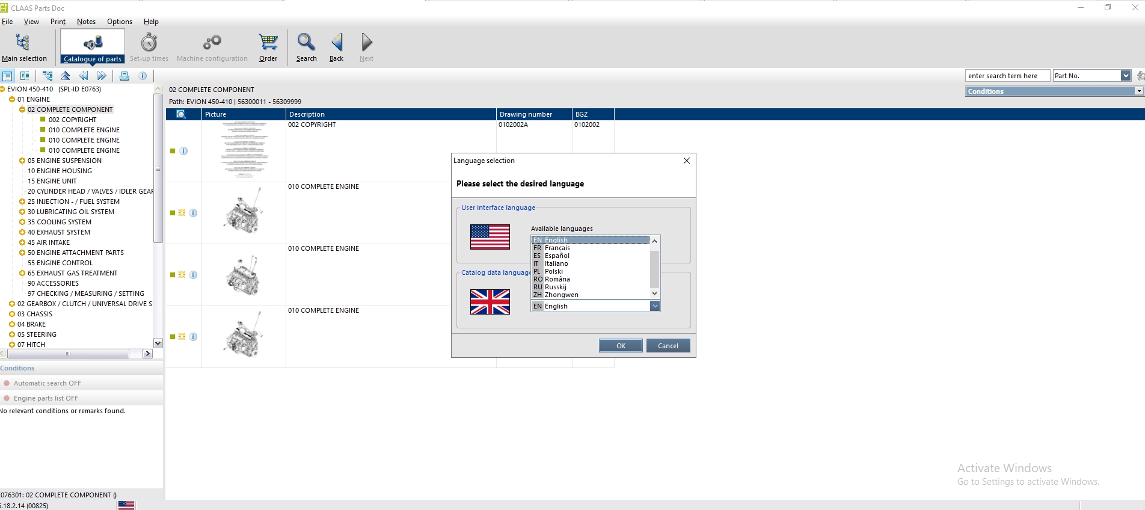Click the info icon in small toolbar
The height and width of the screenshot is (510, 1145).
[143, 76]
